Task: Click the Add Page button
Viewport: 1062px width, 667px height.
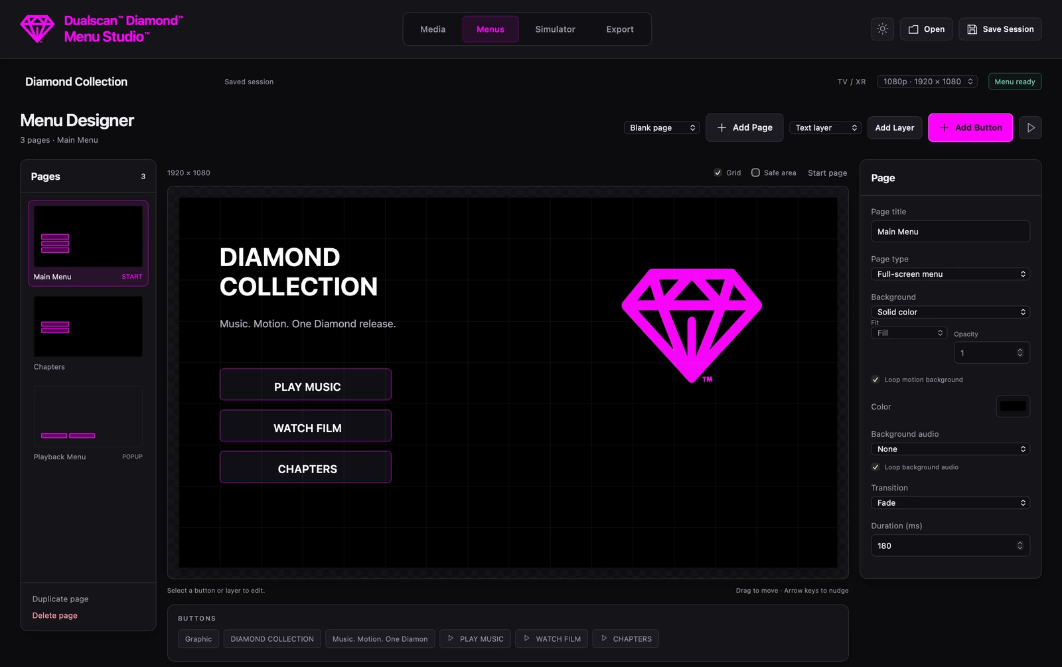Action: tap(745, 127)
